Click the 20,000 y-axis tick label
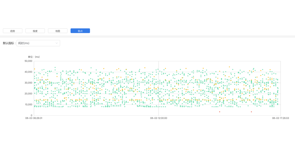Image resolution: width=295 pixels, height=151 pixels. [x=29, y=94]
